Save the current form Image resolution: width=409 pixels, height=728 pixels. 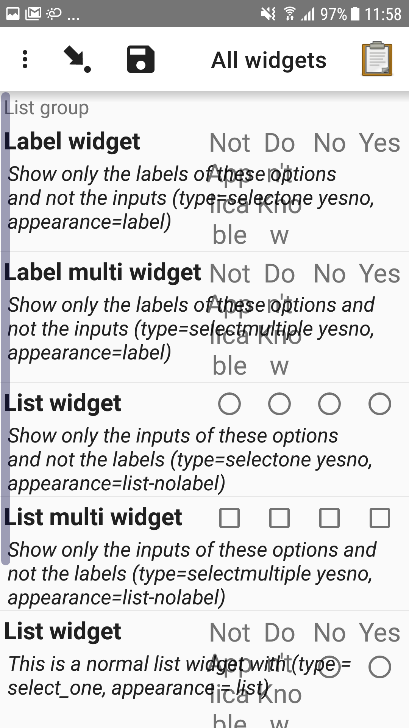tap(140, 60)
